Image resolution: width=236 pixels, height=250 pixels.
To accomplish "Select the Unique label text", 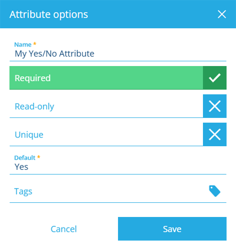I will (x=29, y=135).
